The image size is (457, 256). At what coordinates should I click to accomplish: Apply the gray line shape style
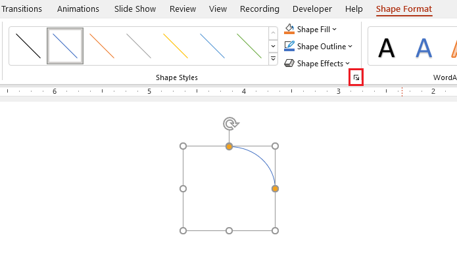139,46
